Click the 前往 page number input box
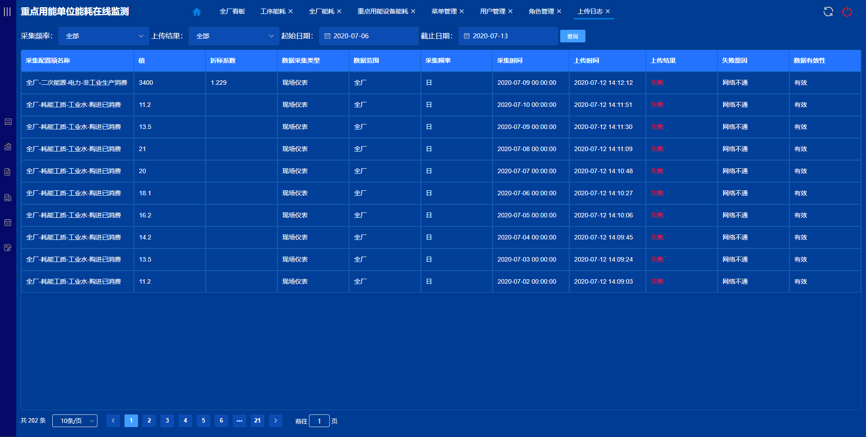This screenshot has height=437, width=866. [x=319, y=421]
